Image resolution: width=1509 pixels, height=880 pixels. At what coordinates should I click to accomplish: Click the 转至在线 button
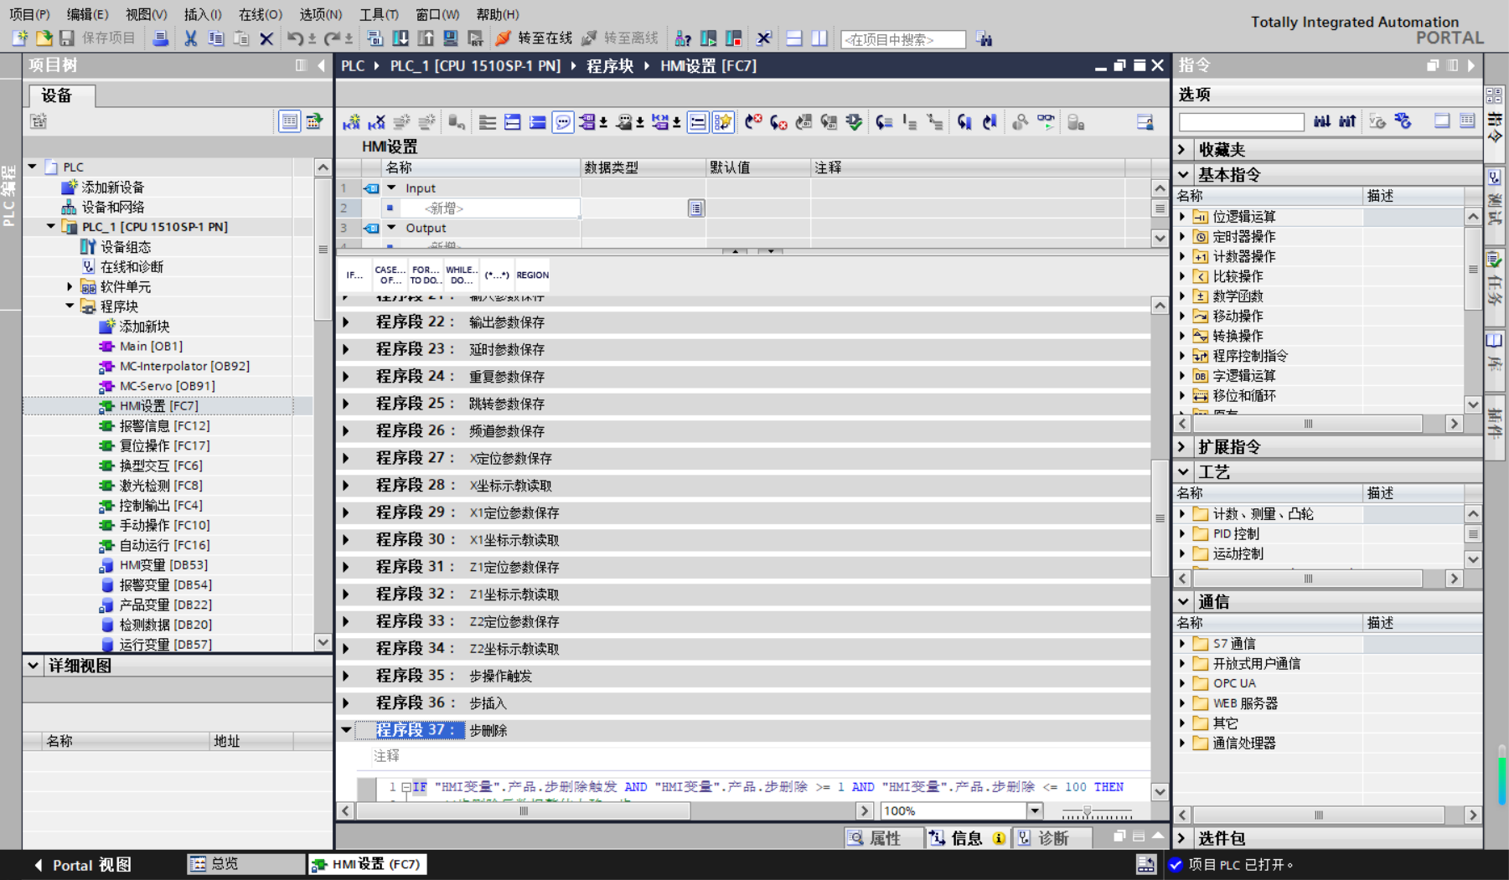(x=534, y=39)
